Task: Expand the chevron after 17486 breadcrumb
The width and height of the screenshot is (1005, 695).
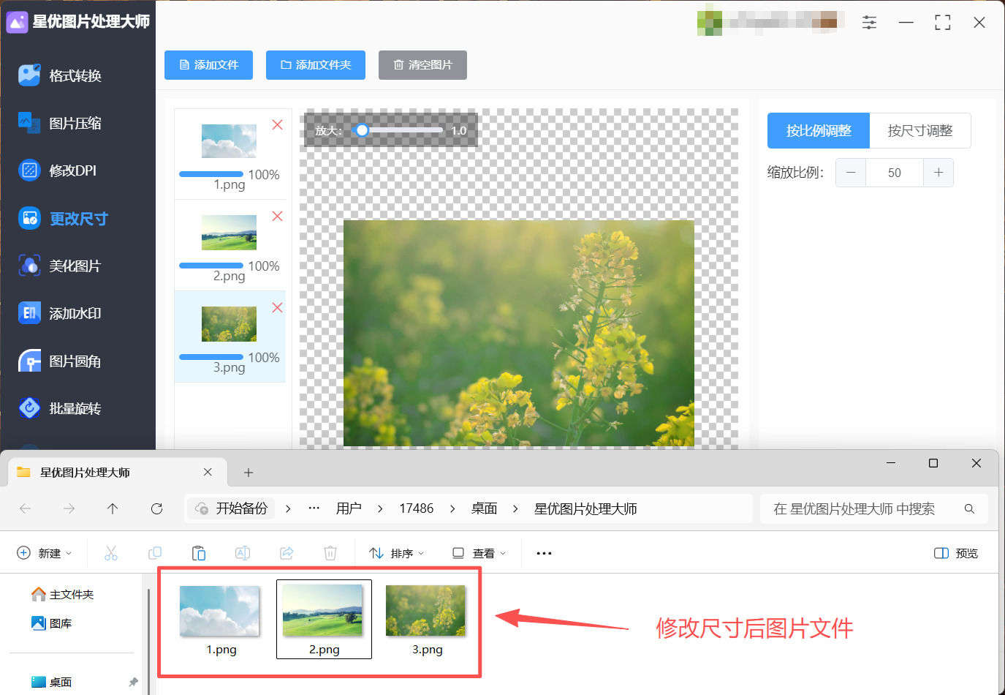Action: coord(452,508)
